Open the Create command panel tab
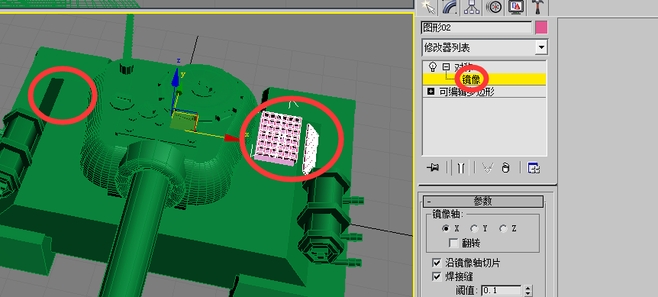The width and height of the screenshot is (658, 297). (x=428, y=6)
